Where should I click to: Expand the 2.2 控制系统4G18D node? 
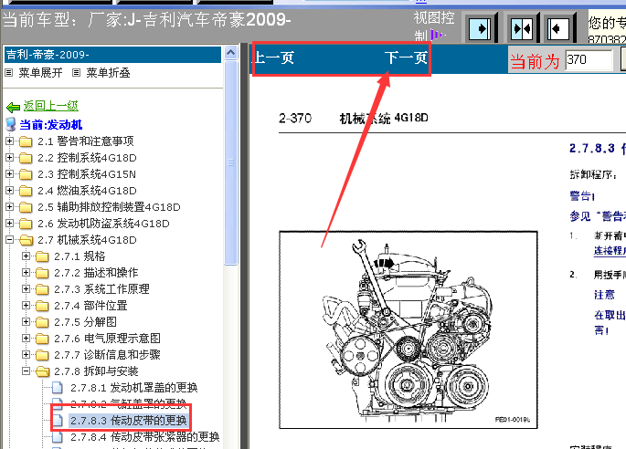point(9,158)
